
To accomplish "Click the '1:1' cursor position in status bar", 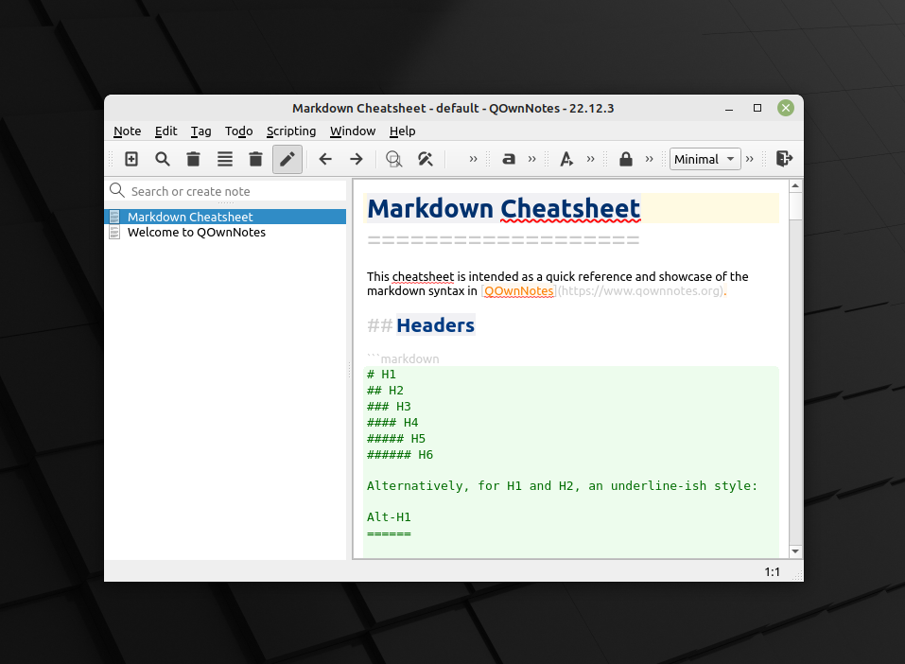I will [x=773, y=571].
